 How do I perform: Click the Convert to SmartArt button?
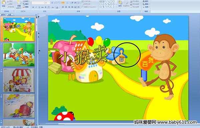[x=89, y=7]
